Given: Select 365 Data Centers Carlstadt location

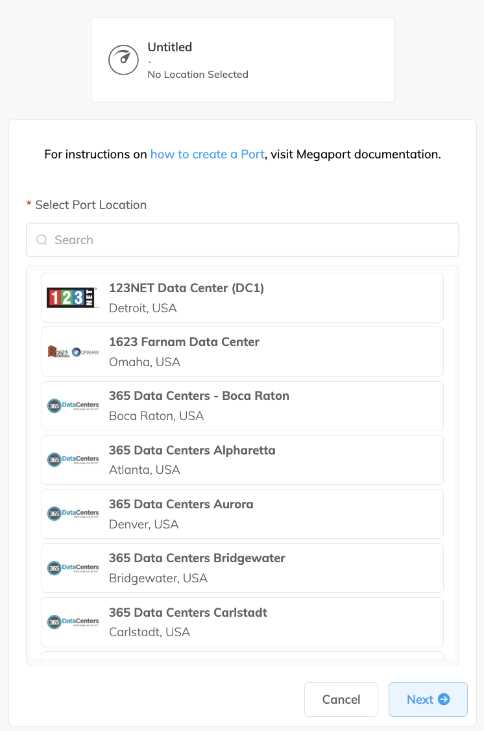Looking at the screenshot, I should point(242,621).
